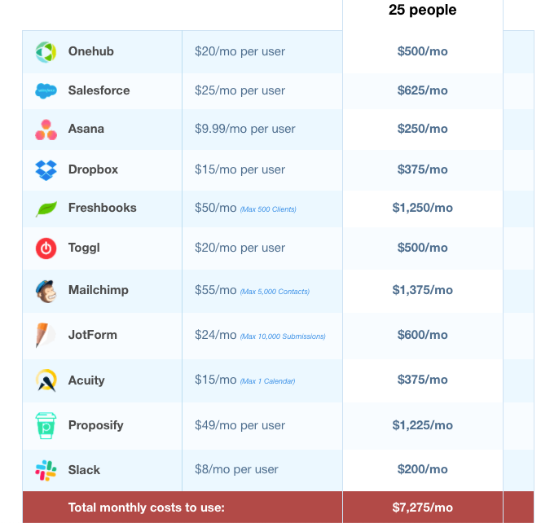Click the Dropbox box icon

(46, 170)
